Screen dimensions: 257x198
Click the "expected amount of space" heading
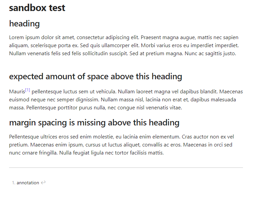click(96, 77)
